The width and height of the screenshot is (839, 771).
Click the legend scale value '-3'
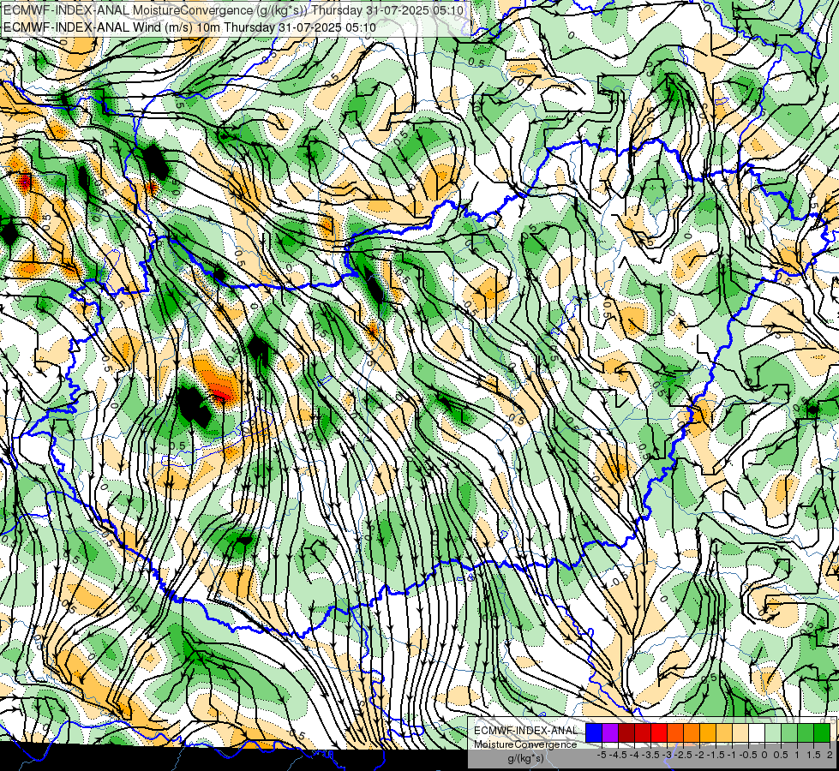[x=667, y=755]
